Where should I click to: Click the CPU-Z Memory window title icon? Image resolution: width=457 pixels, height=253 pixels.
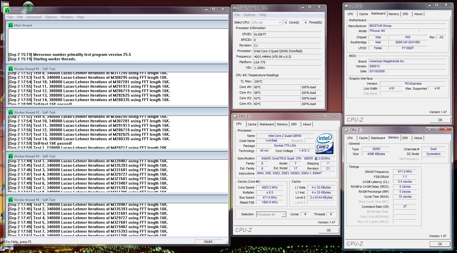(x=347, y=130)
